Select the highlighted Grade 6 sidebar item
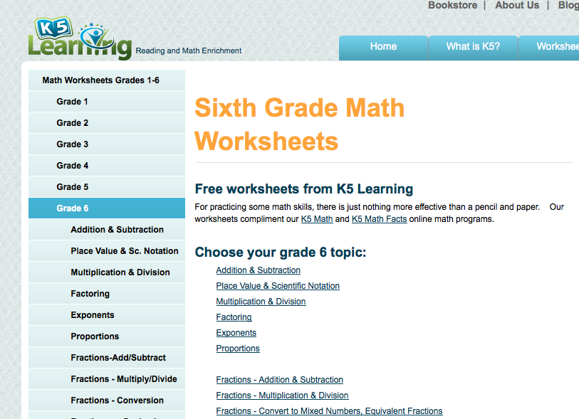The width and height of the screenshot is (579, 419). (x=107, y=208)
